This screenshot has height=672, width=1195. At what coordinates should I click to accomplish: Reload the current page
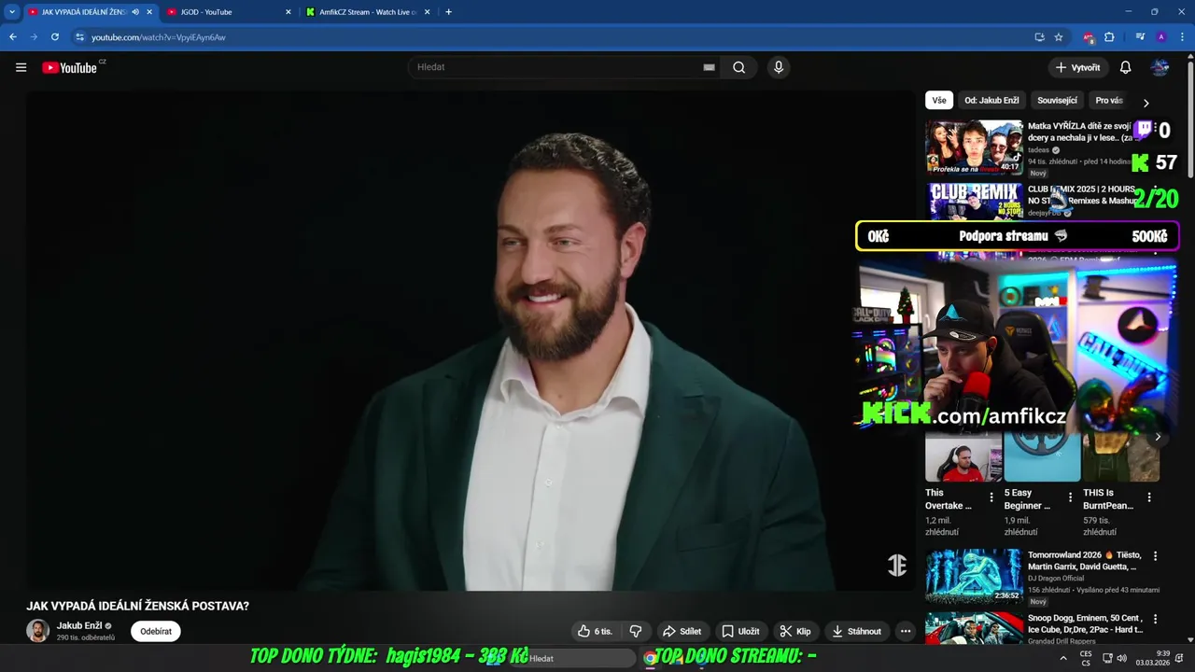55,37
